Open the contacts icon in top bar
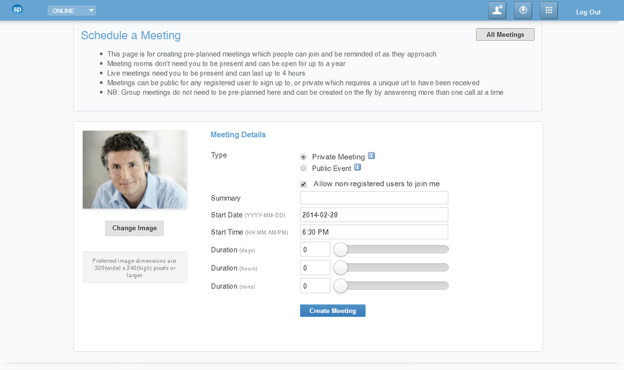 tap(497, 10)
